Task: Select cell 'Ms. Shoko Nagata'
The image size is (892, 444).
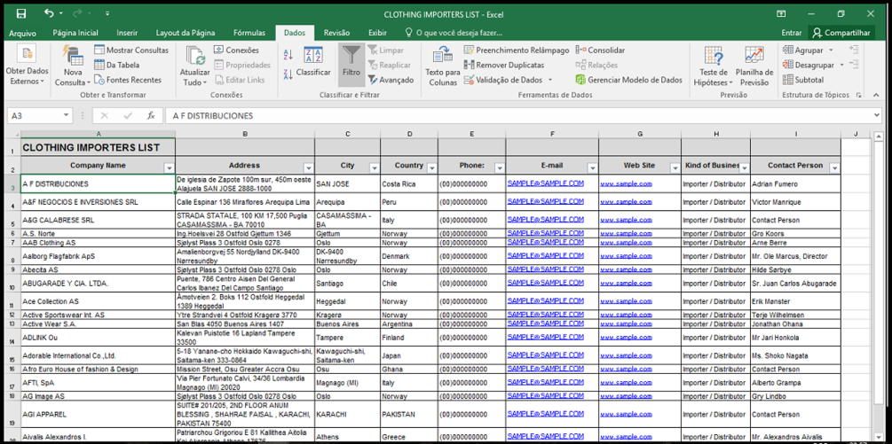Action: coord(795,356)
